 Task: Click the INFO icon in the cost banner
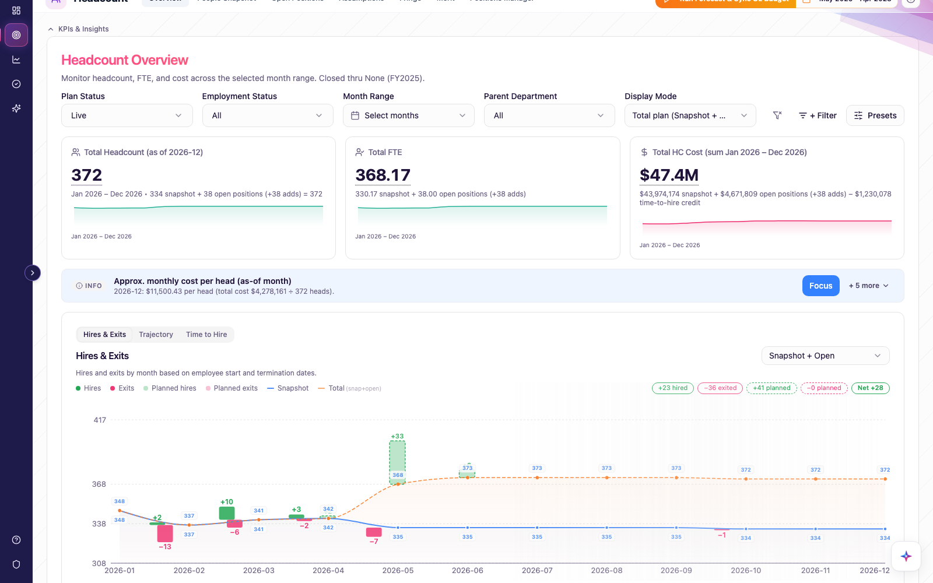79,286
